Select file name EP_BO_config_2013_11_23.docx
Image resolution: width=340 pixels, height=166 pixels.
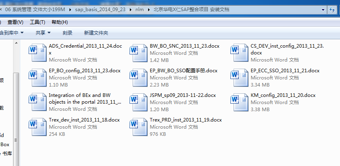point(85,71)
